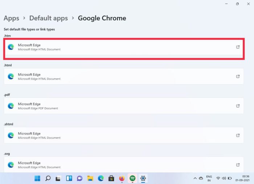Viewport: 254px width, 184px height.
Task: Click the external-link icon in the .htm row
Action: point(238,47)
